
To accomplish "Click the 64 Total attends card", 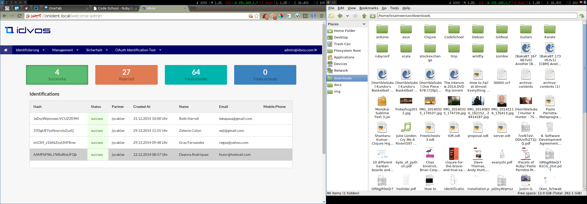I will pyautogui.click(x=196, y=75).
